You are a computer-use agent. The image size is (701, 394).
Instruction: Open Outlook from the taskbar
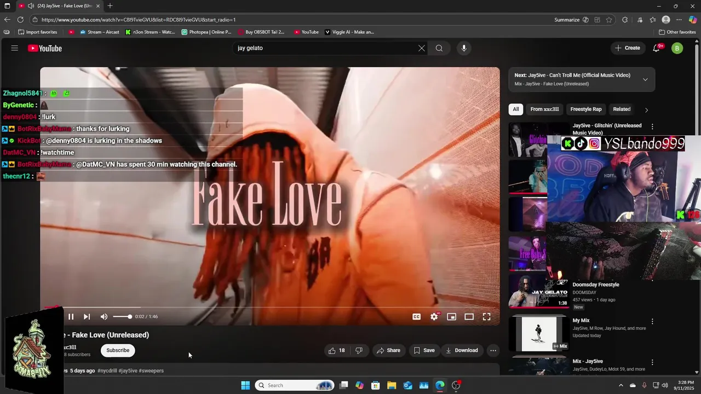pos(408,385)
